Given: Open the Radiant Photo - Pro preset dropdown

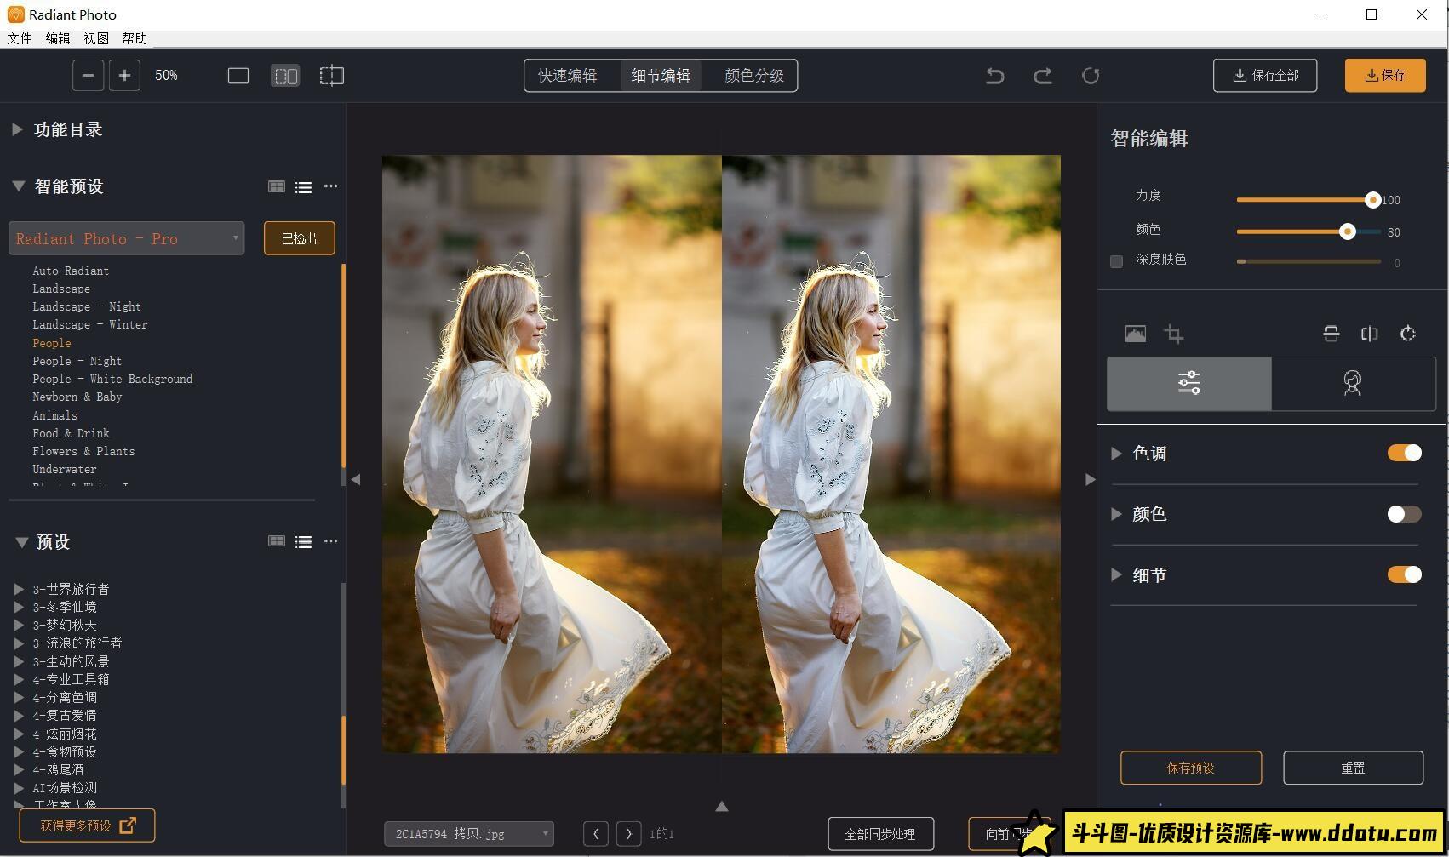Looking at the screenshot, I should (x=126, y=238).
